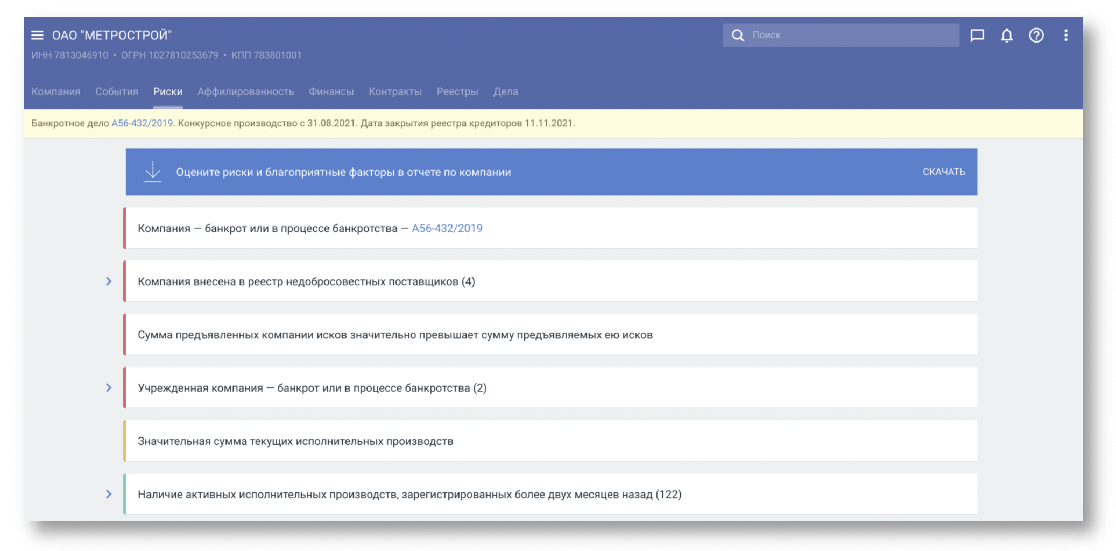Focus the Поиск search field

coord(841,35)
